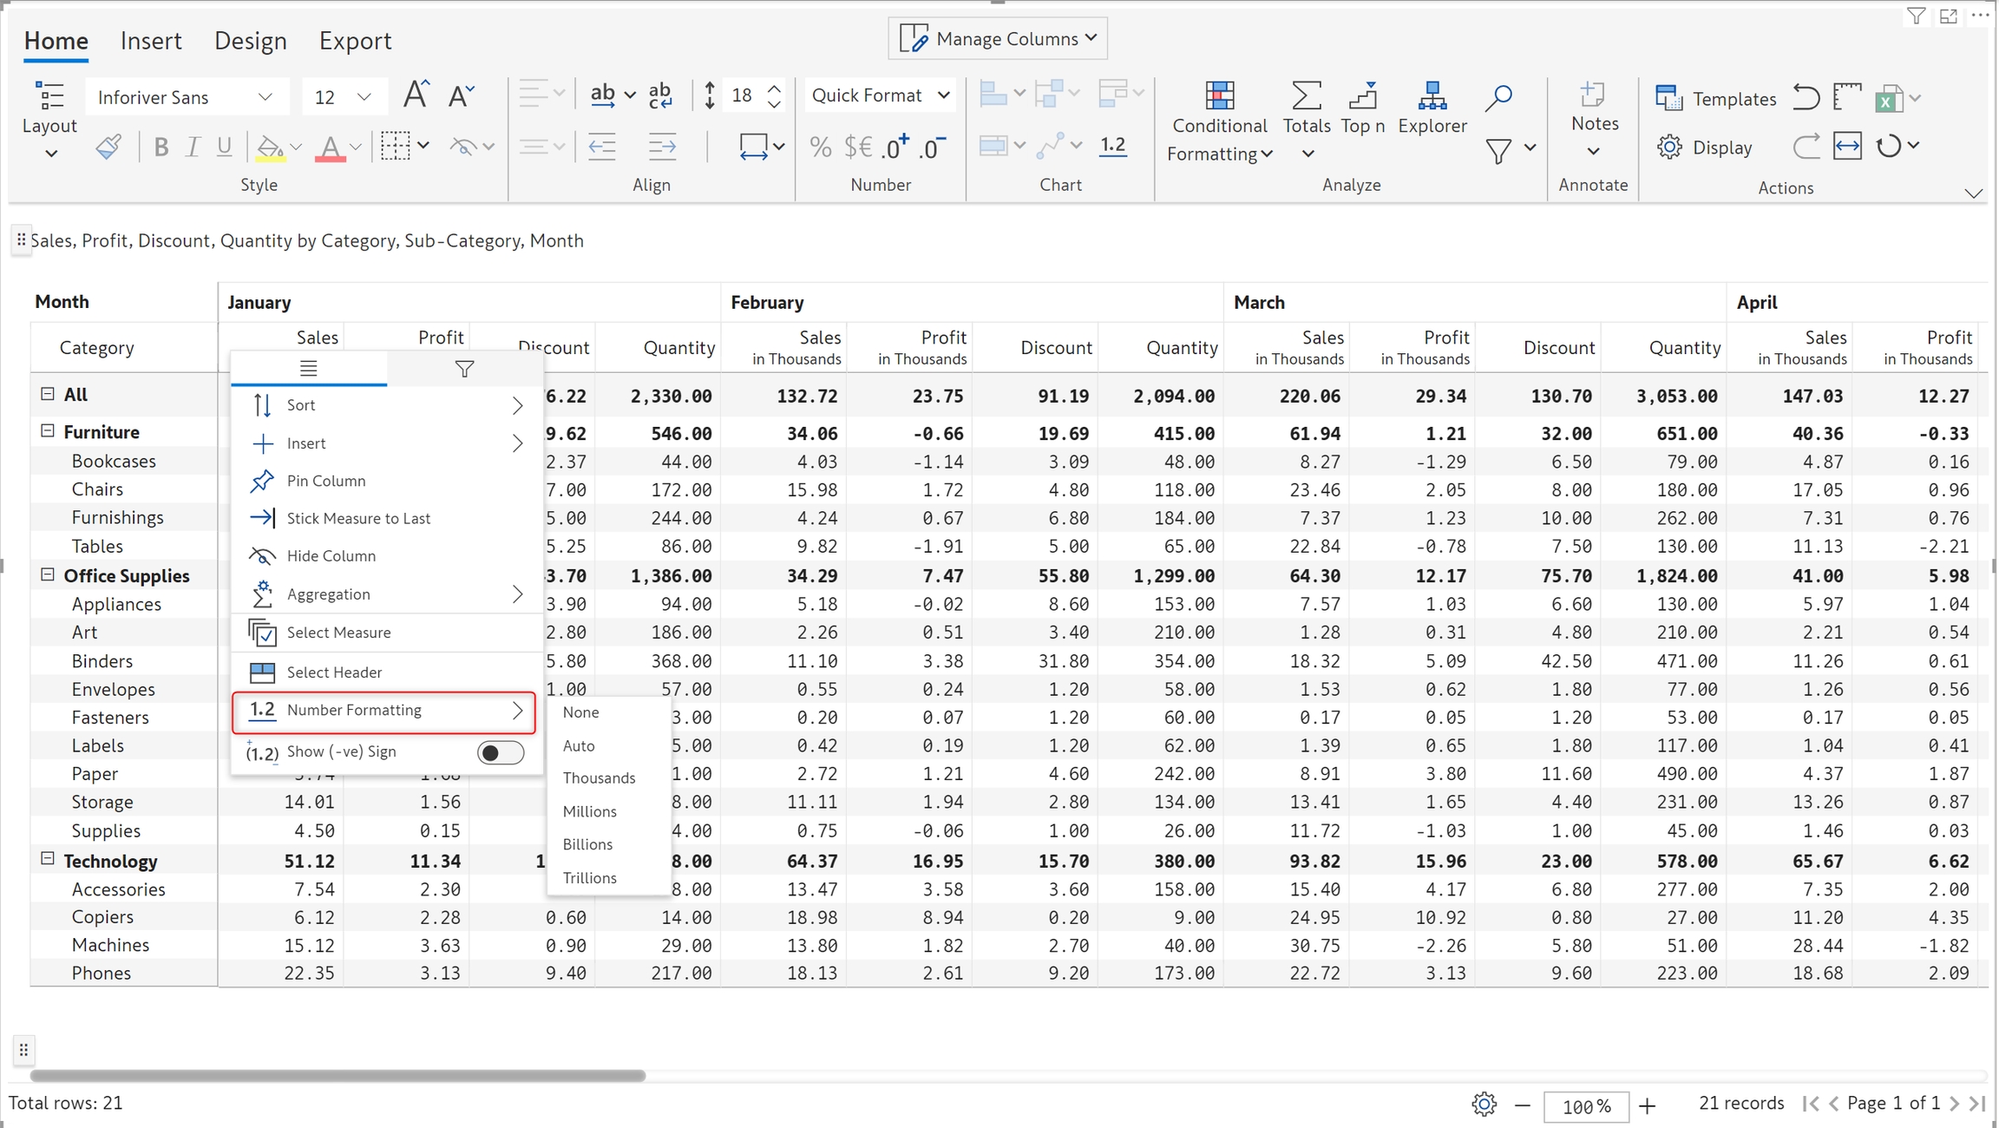
Task: Click the percent format icon
Action: 819,147
